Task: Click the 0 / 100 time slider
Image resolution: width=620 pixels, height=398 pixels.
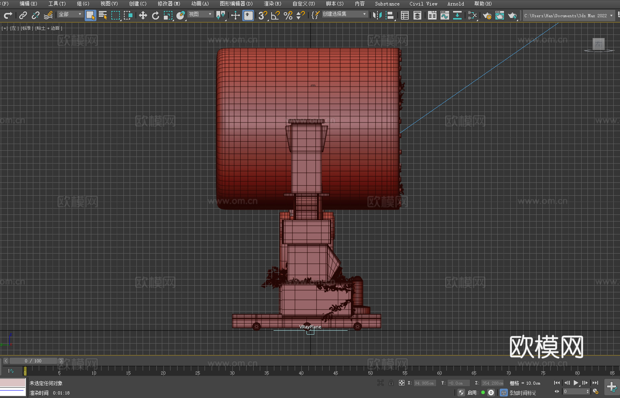Action: (33, 361)
